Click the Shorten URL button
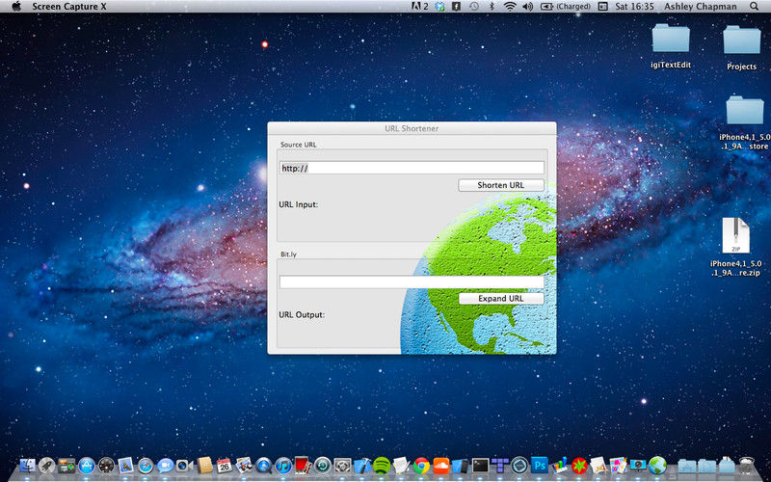The image size is (771, 482). coord(501,185)
